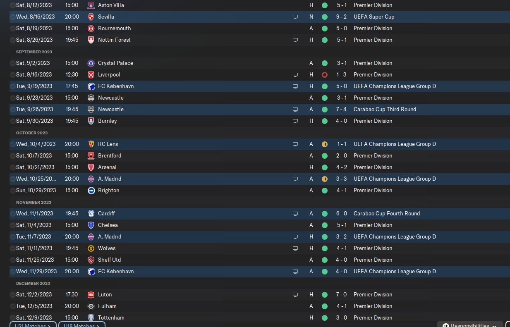Screen dimensions: 510x327
Task: Click the Liverpool club crest icon
Action: [91, 75]
